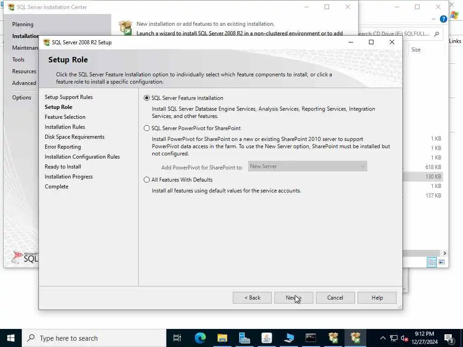Click Complete step in sidebar
Screen dimensions: 463x347
[57, 187]
